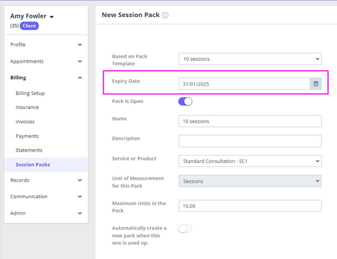Enable automatically create a new pack toggle

(x=185, y=228)
